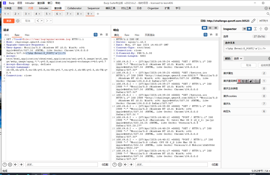
Task: Dock Inspector in side panel layout icon
Action: (x=249, y=29)
